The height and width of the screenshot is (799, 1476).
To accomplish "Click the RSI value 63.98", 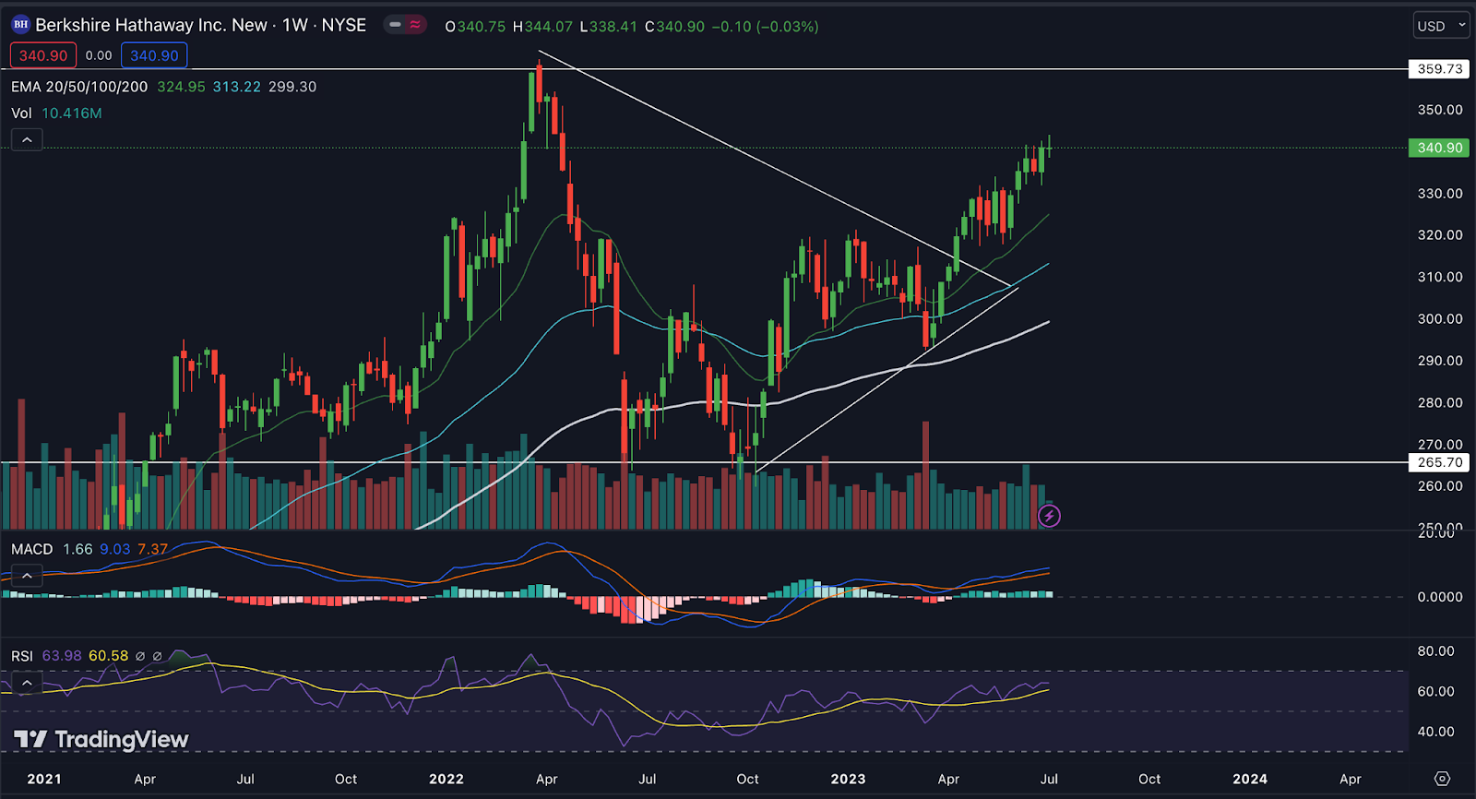I will (x=62, y=656).
